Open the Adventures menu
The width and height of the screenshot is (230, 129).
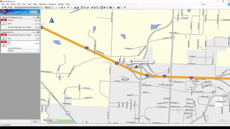pyautogui.click(x=52, y=4)
